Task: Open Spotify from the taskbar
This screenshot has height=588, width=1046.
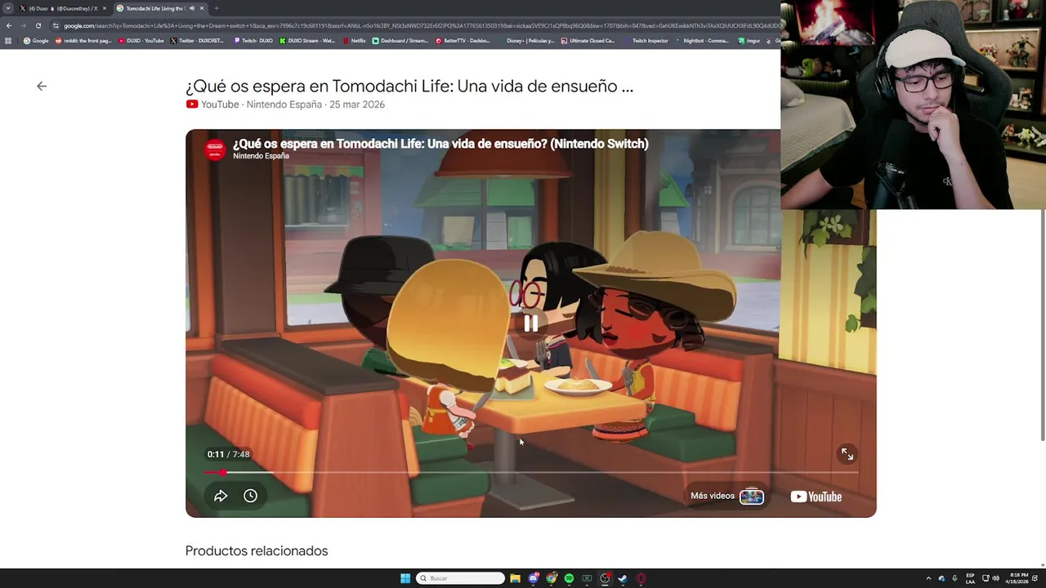Action: coord(569,578)
